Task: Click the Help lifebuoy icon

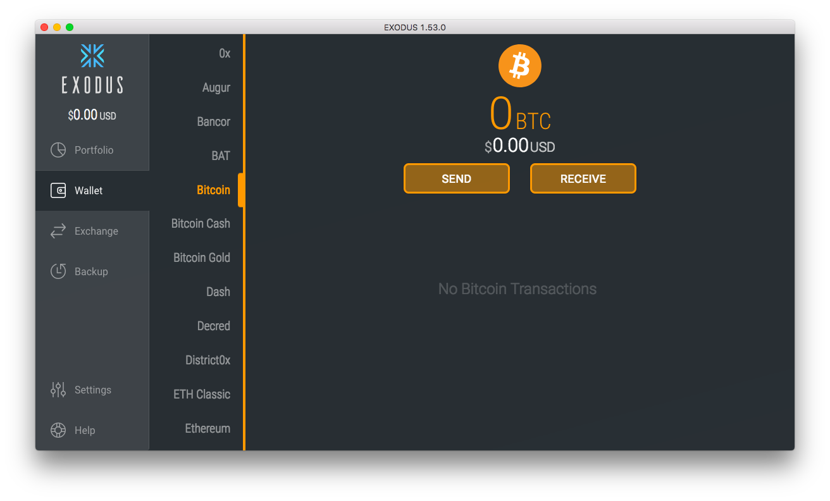Action: tap(58, 430)
